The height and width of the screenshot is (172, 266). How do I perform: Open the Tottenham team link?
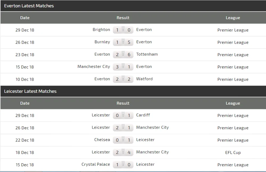point(147,54)
